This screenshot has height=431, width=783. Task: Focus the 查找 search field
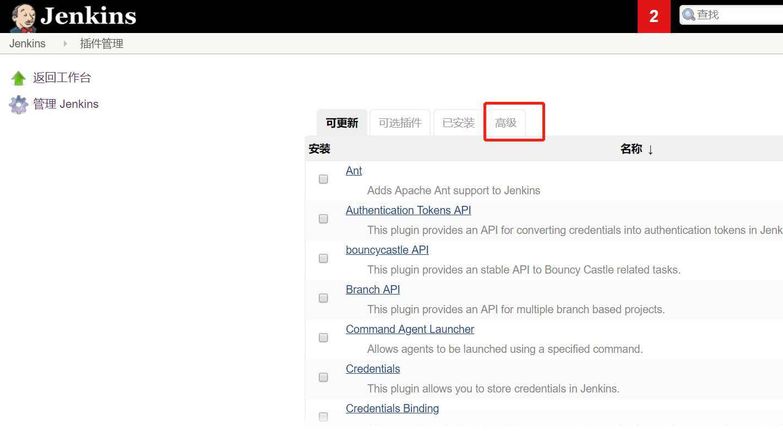tap(731, 15)
